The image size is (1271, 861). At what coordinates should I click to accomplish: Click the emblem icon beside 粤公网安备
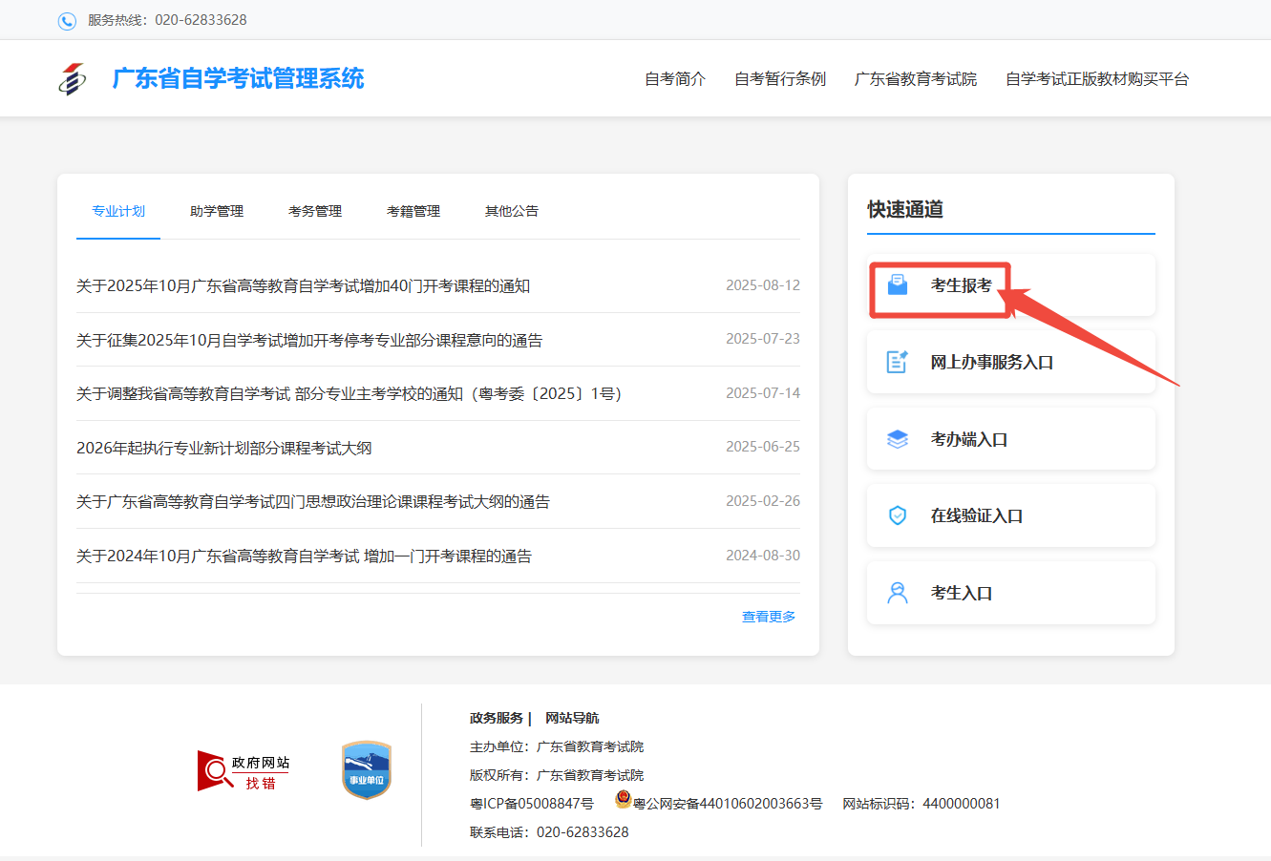[622, 801]
